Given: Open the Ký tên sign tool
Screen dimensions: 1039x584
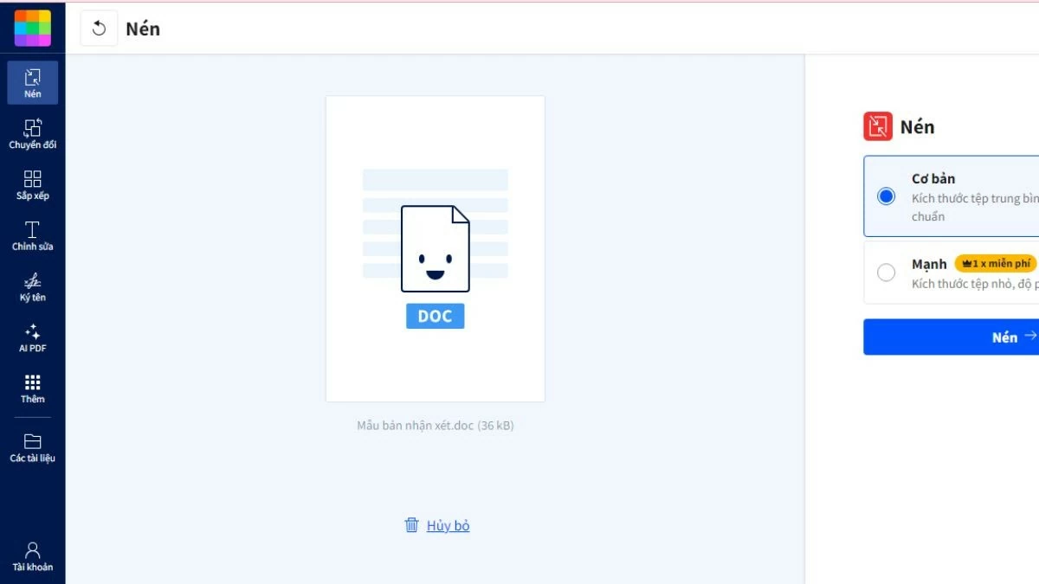Looking at the screenshot, I should point(32,287).
